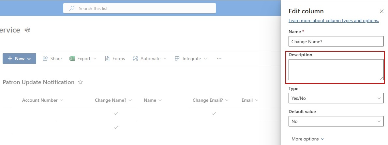
Task: Open the Export dropdown arrow
Action: (95, 59)
